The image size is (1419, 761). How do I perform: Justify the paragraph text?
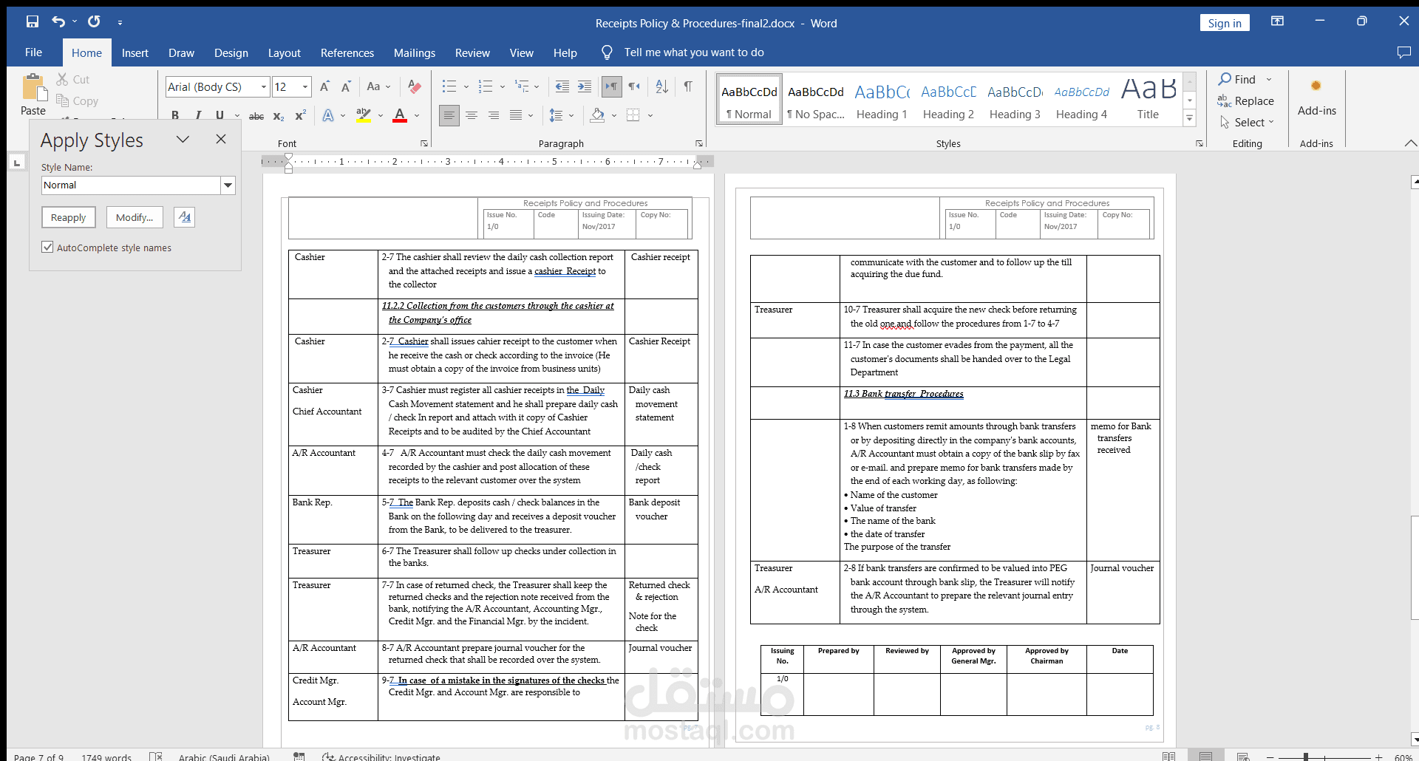(x=516, y=116)
